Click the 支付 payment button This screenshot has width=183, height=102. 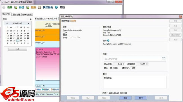(141, 98)
